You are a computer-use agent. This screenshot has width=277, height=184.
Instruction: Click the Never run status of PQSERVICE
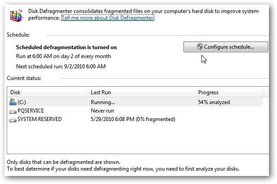click(103, 111)
